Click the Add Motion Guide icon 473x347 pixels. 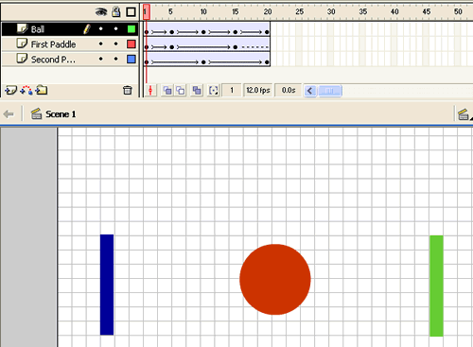26,91
